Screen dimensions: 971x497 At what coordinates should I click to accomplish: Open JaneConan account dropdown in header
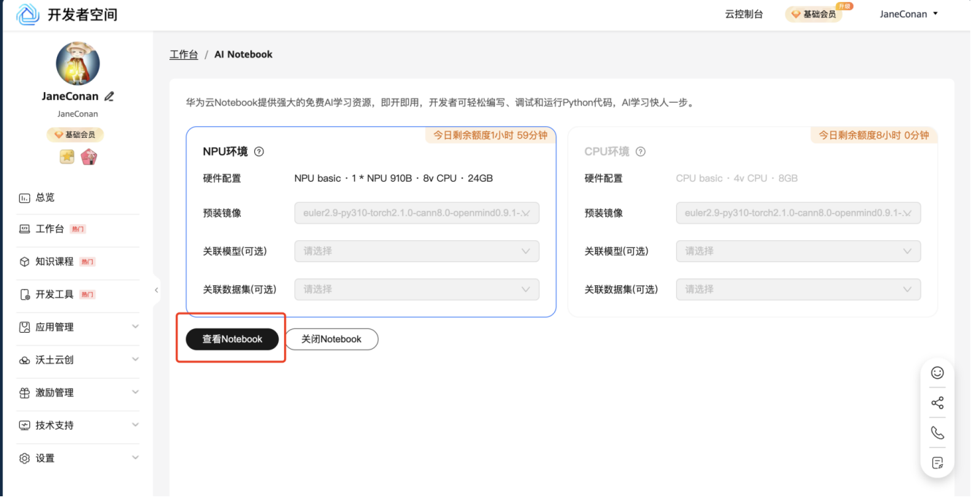pyautogui.click(x=908, y=14)
